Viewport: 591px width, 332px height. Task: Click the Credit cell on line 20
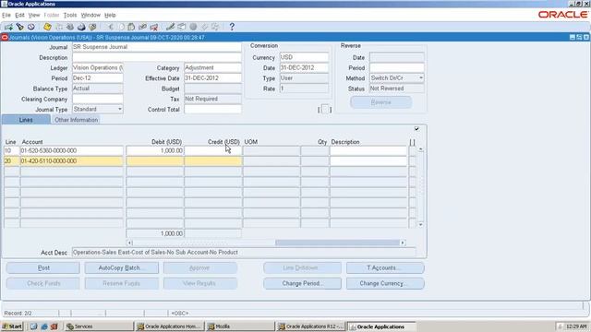212,161
